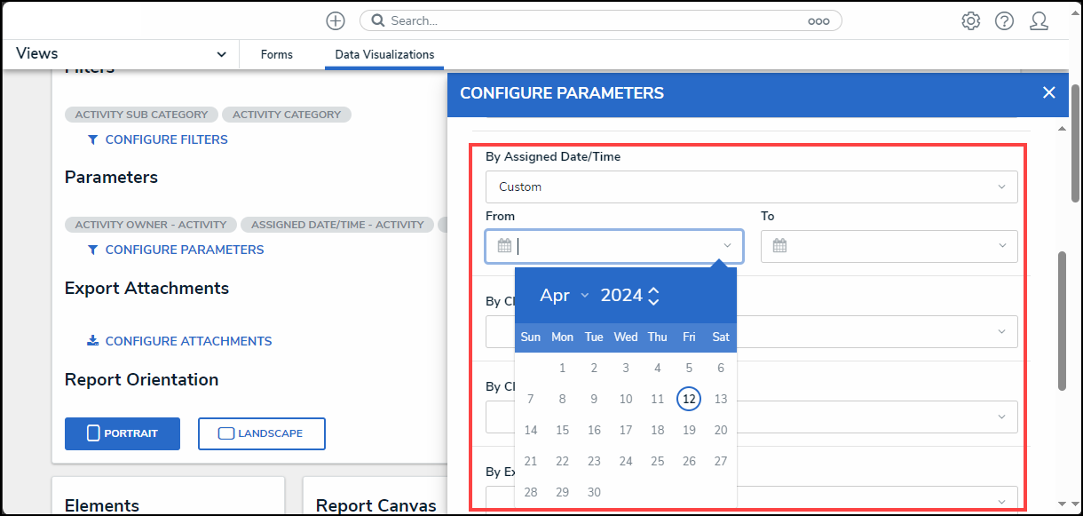The width and height of the screenshot is (1083, 516).
Task: Click the magnifier icon in search bar
Action: (x=377, y=20)
